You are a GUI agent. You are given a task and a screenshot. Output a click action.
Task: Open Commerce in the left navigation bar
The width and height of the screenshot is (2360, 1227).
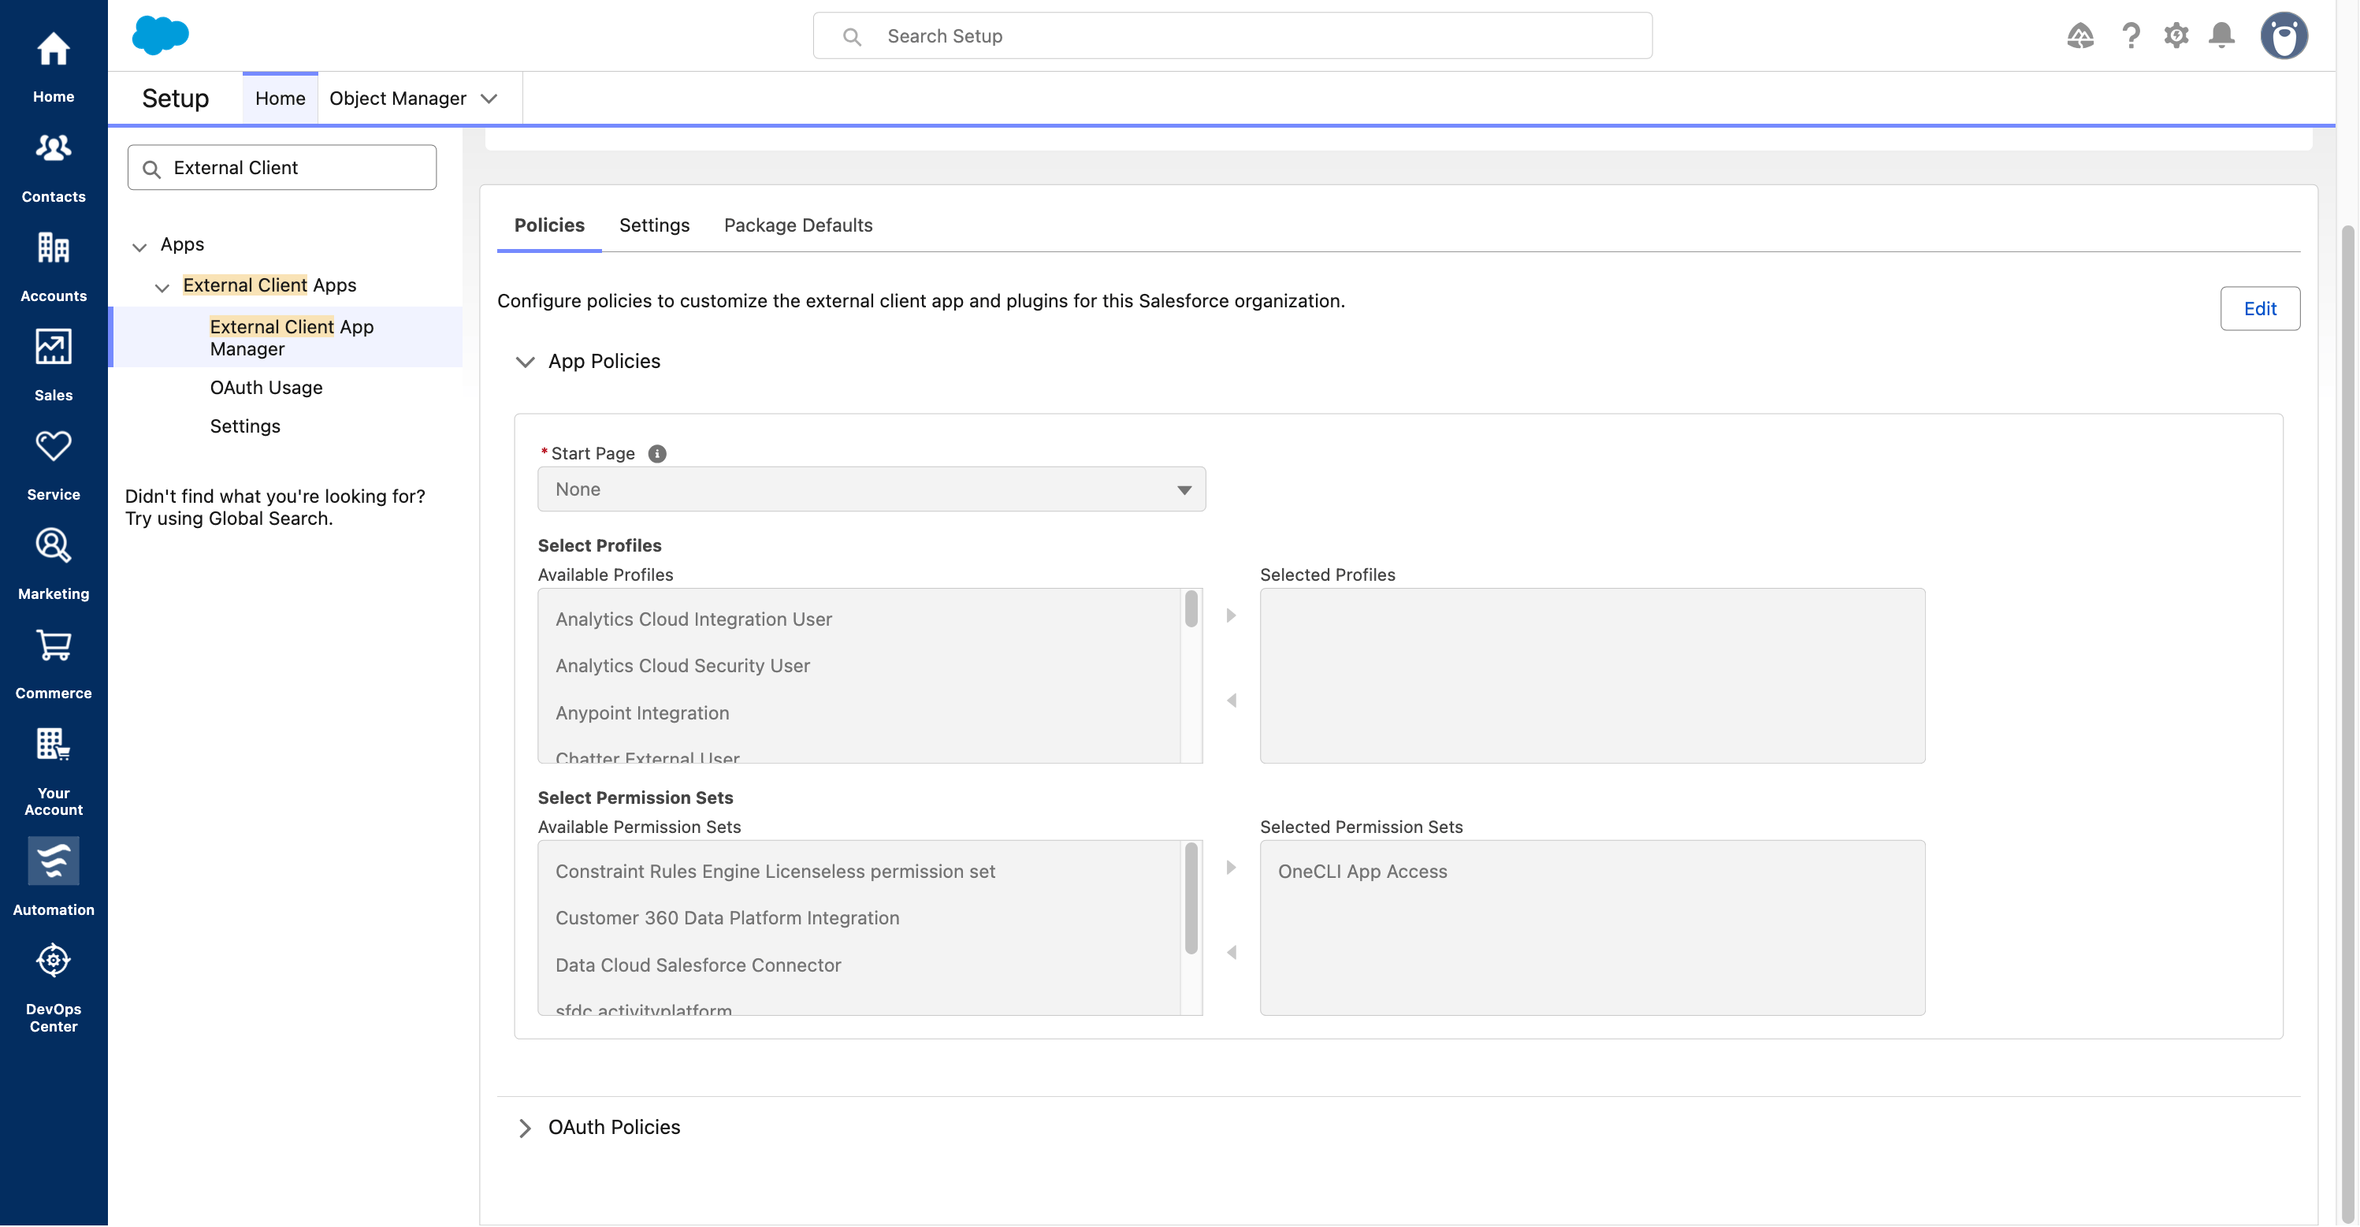point(53,664)
